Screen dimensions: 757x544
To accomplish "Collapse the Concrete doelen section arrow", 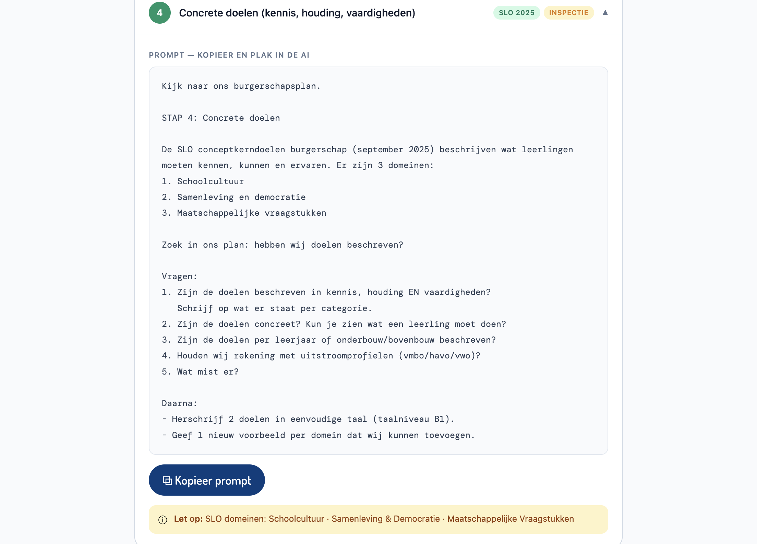I will click(605, 13).
